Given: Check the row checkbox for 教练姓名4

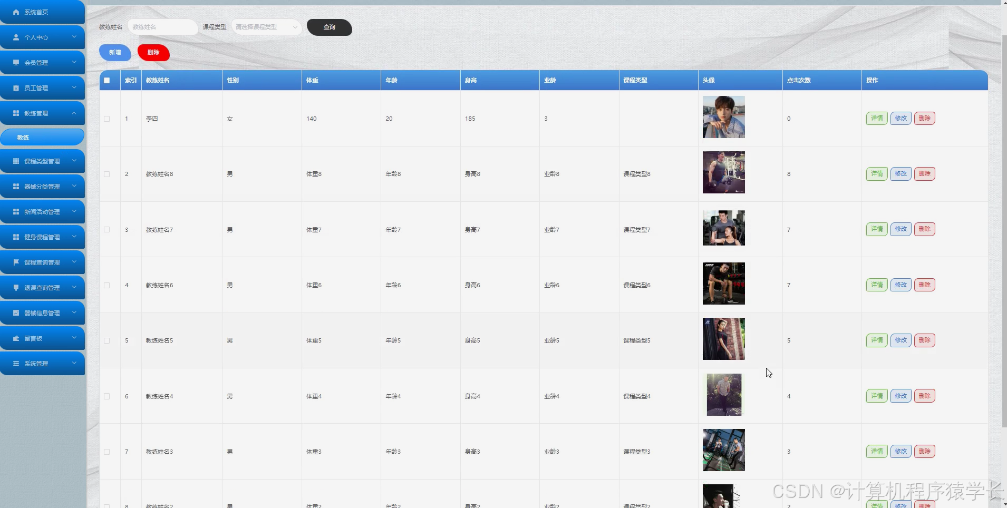Looking at the screenshot, I should tap(107, 396).
